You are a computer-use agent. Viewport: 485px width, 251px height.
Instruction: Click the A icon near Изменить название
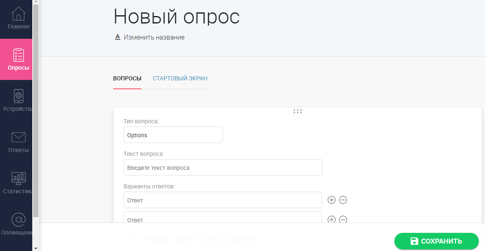point(117,37)
